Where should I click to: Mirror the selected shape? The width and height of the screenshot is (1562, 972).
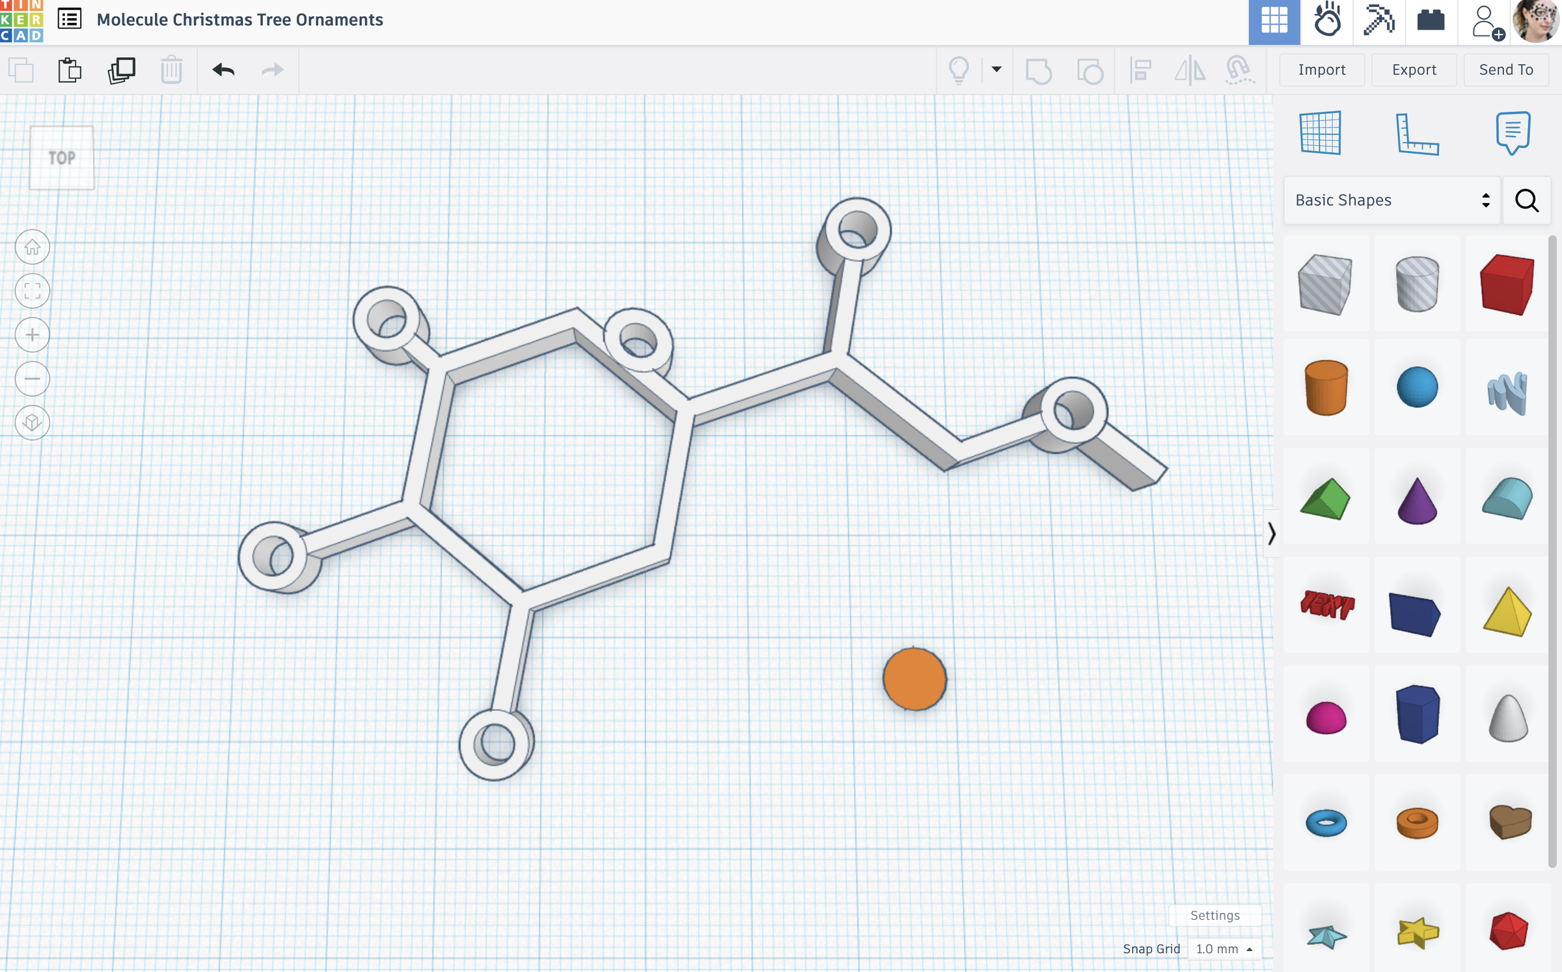coord(1191,72)
